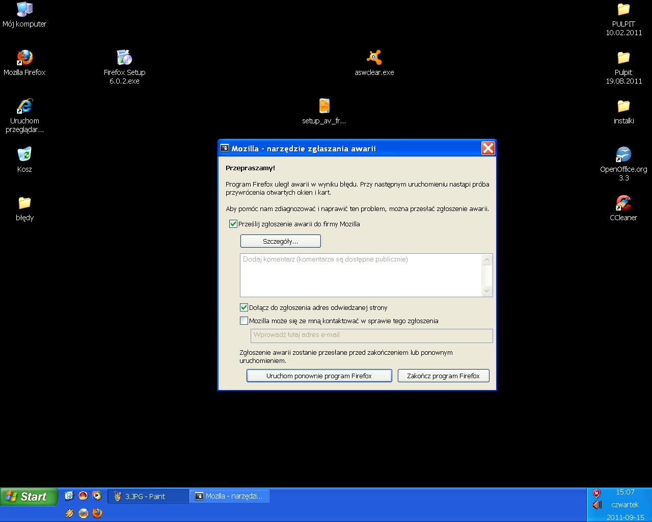Select the Kosz recycle bin icon

coord(24,160)
